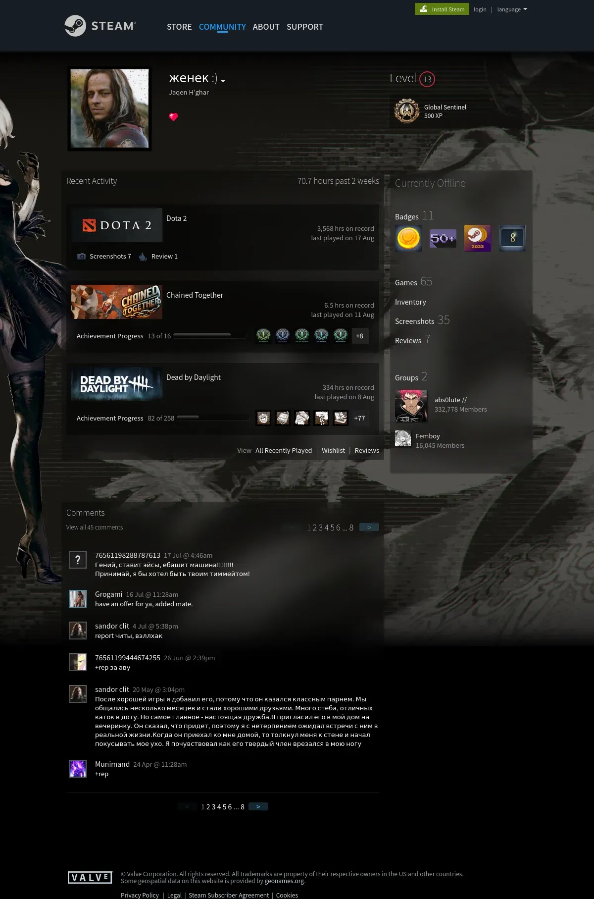Click Munimand's comment avatar
Viewport: 594px width, 899px height.
point(78,769)
